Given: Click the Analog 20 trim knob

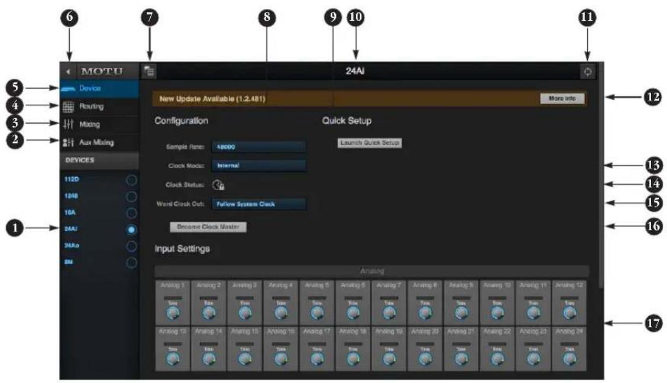Looking at the screenshot, I should [x=425, y=359].
